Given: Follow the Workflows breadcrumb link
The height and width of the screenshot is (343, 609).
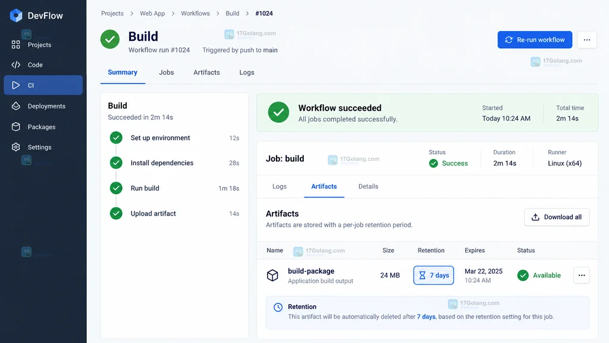Looking at the screenshot, I should coord(195,13).
